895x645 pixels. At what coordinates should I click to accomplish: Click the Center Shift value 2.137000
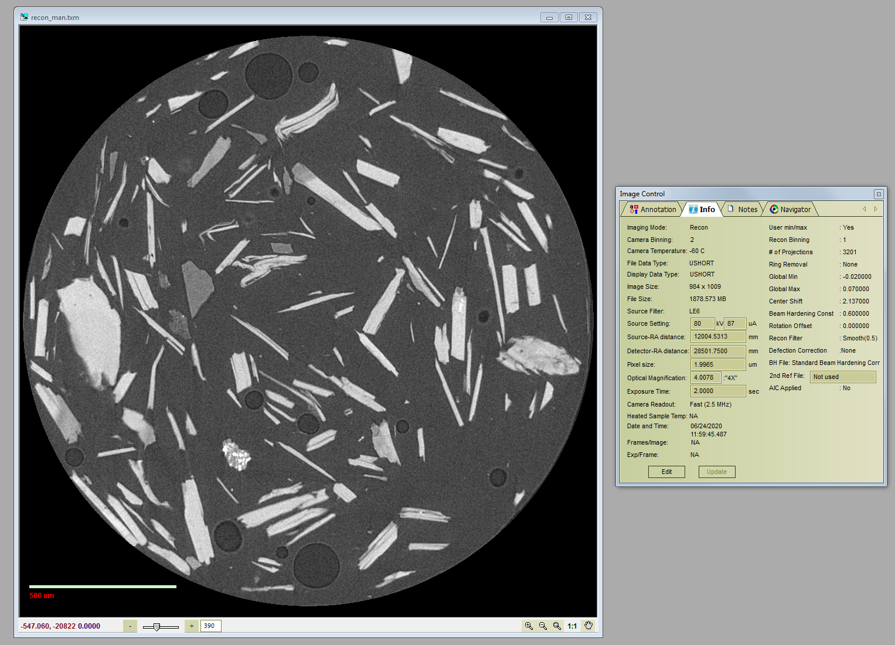pyautogui.click(x=856, y=301)
